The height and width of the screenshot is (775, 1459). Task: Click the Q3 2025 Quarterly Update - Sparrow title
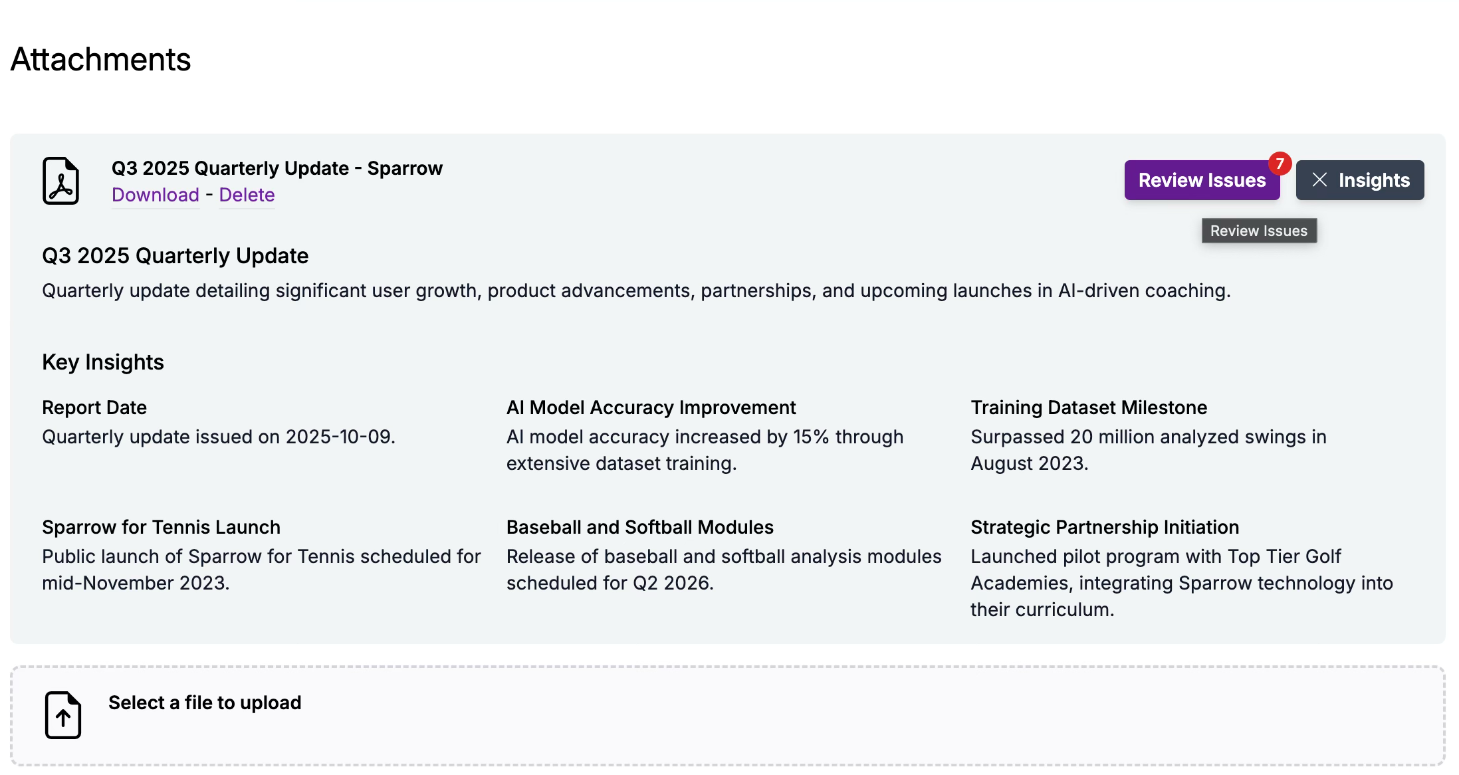click(x=277, y=167)
